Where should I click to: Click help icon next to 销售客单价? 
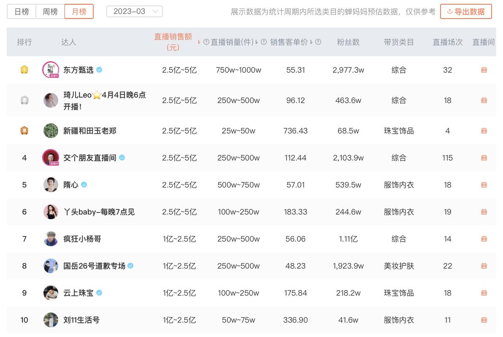coord(318,42)
